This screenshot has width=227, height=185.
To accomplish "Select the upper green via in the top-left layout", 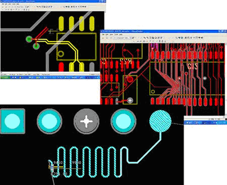I will 29,39.
